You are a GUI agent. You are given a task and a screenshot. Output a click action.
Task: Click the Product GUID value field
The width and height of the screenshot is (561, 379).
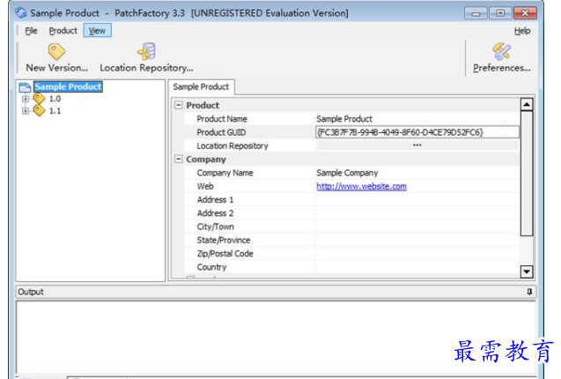tap(417, 132)
